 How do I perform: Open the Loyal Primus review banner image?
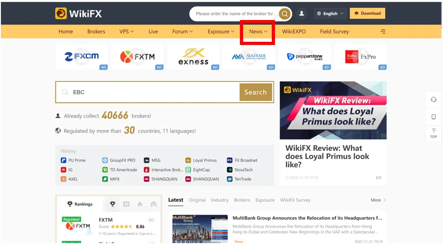(x=333, y=110)
